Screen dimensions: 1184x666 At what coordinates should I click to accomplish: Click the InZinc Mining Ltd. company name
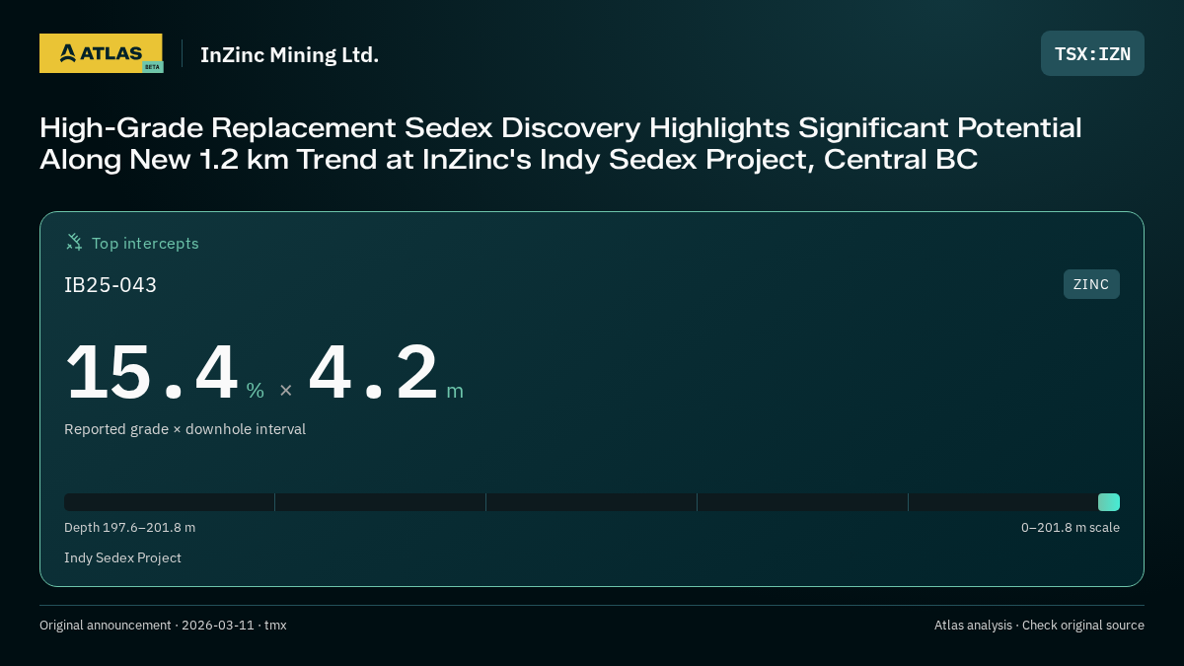289,55
